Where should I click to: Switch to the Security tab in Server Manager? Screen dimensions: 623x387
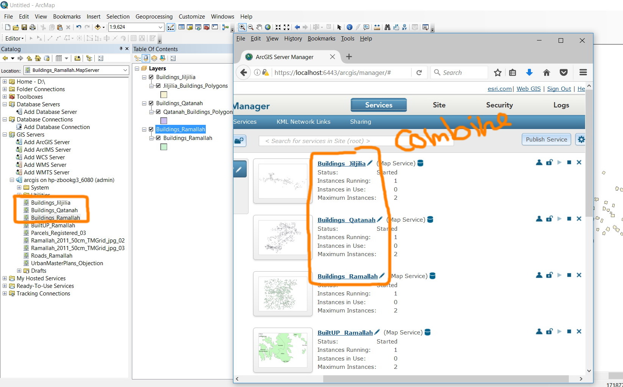[499, 105]
